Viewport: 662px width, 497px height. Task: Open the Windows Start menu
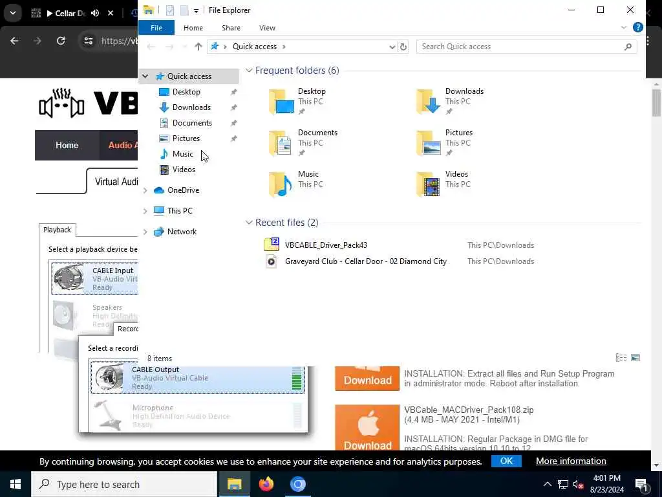click(16, 484)
